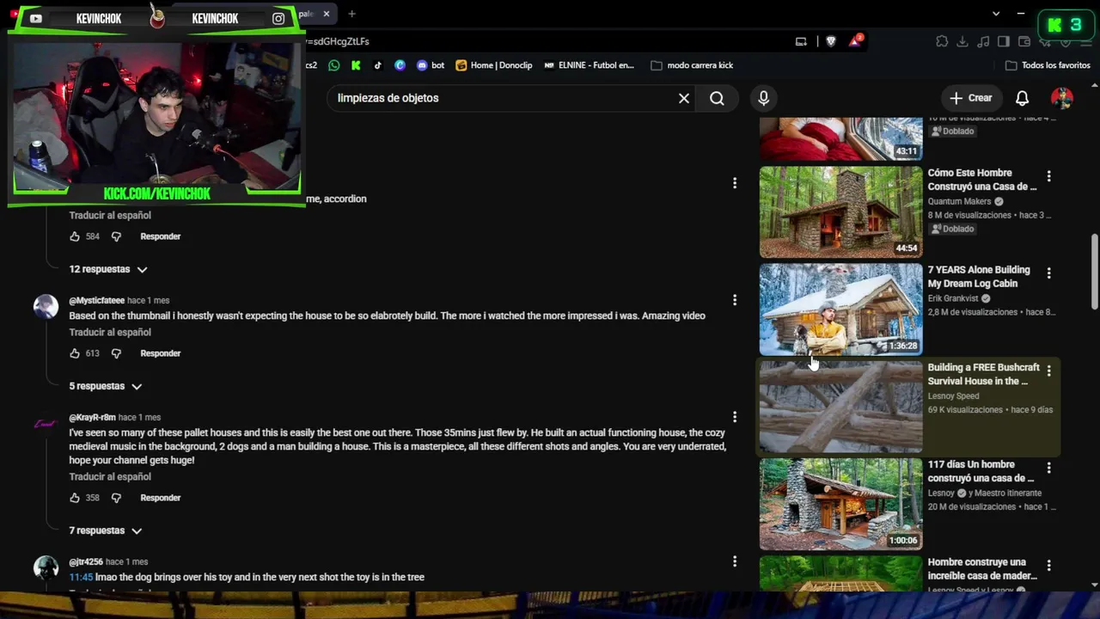Like the @Mysticfateee comment
Screen dimensions: 1100x619
[75, 353]
